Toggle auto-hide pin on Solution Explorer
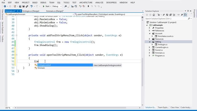 click(x=188, y=11)
